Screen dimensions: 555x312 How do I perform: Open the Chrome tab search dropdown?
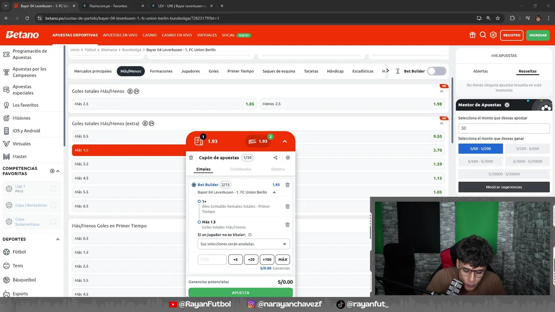[6, 6]
